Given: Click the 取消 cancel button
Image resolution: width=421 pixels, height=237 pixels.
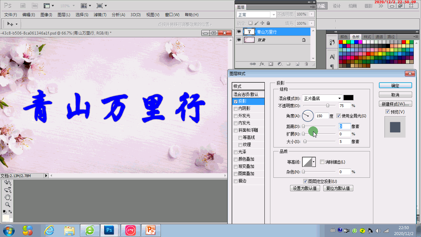Looking at the screenshot, I should [x=395, y=94].
